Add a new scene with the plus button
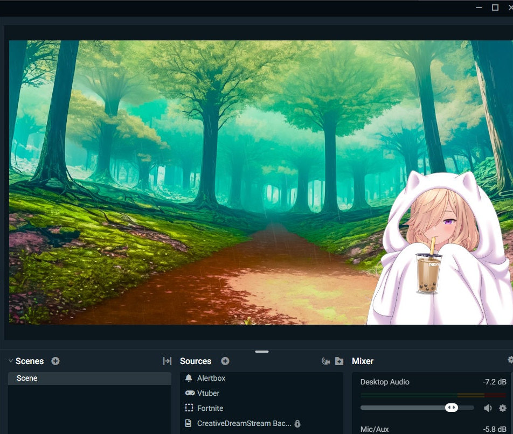 coord(55,361)
